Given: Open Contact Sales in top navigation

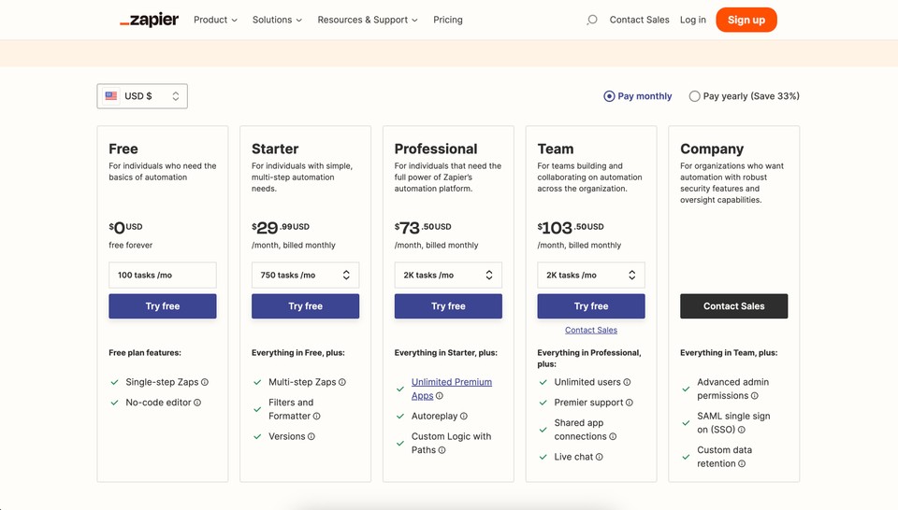Looking at the screenshot, I should point(639,20).
